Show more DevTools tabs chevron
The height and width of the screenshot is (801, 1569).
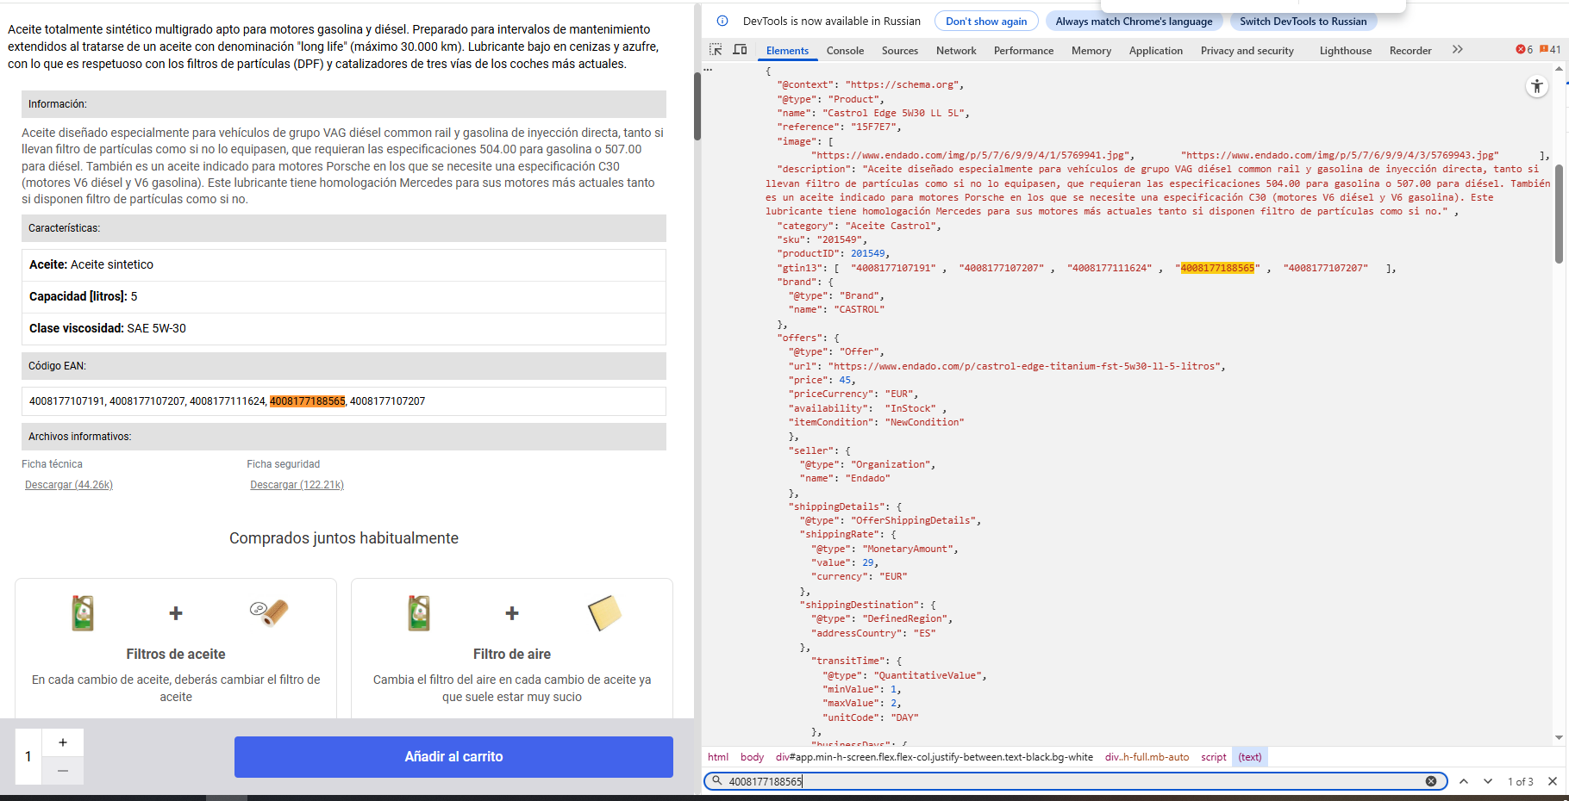[x=1457, y=50]
